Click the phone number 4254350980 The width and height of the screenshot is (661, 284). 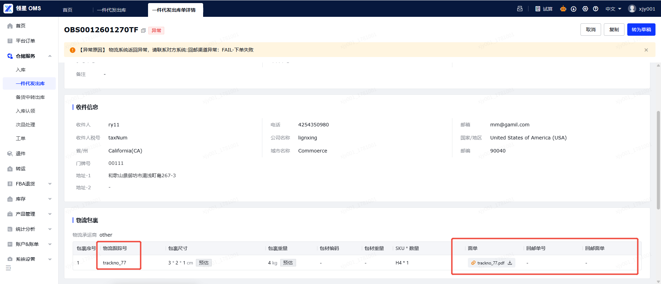tap(313, 125)
